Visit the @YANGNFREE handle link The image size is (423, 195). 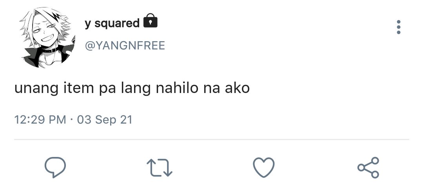pos(125,46)
